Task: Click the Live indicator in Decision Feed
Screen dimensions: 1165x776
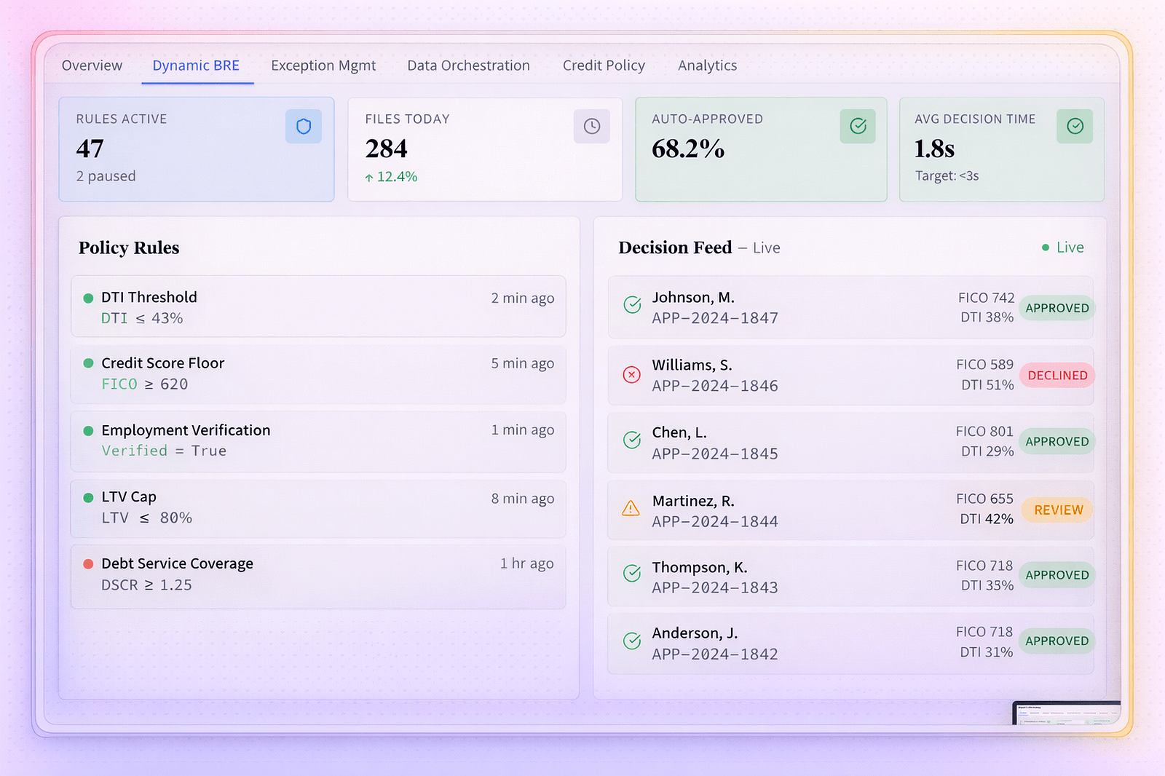Action: 1063,248
